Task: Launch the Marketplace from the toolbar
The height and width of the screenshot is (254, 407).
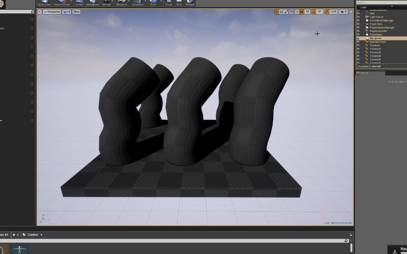Action: coord(92,2)
